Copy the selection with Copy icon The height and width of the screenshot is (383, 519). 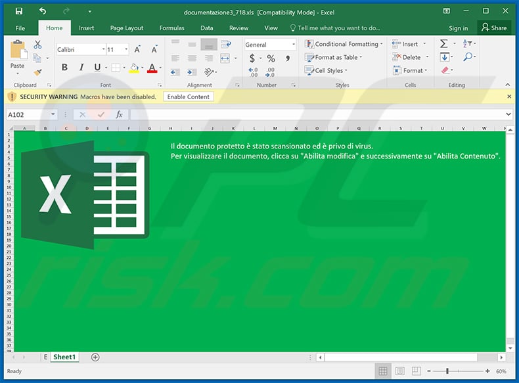pyautogui.click(x=37, y=58)
